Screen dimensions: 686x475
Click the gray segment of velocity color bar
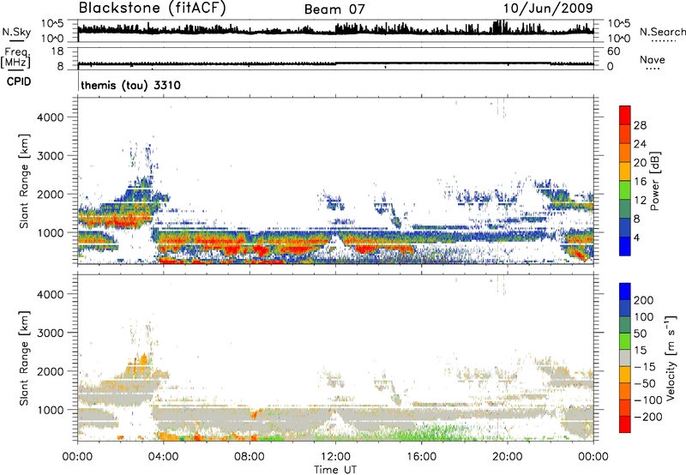click(x=625, y=358)
